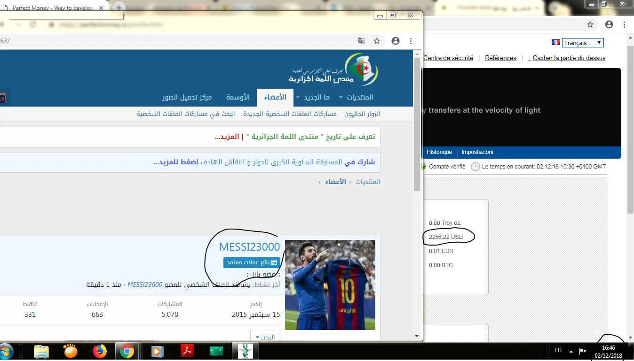
Task: Click the Messi profile avatar picture
Action: coord(330,284)
